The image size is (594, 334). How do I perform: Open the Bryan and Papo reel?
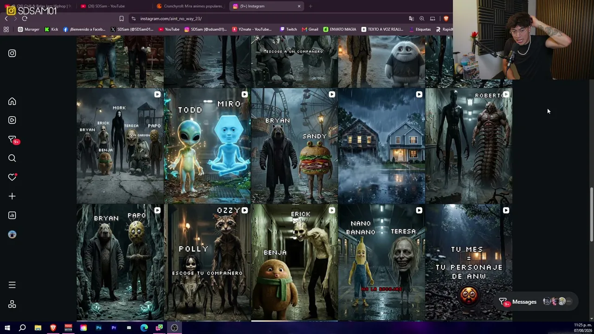click(x=120, y=262)
